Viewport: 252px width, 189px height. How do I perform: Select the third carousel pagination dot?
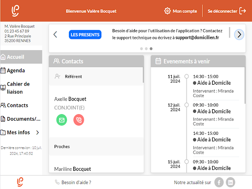pos(151,49)
